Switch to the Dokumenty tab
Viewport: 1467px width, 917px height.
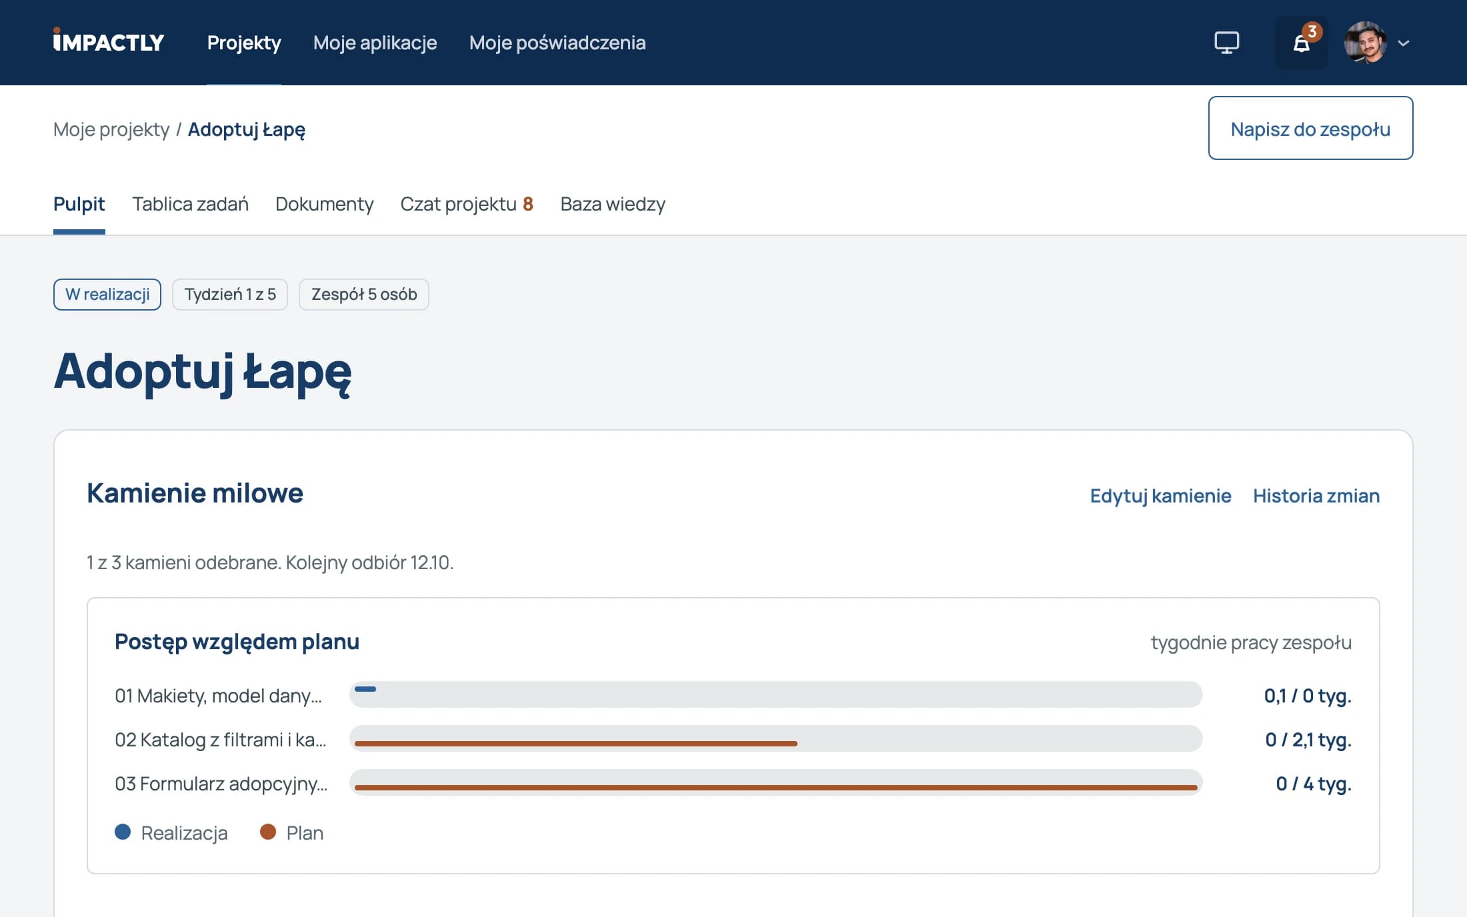pyautogui.click(x=325, y=204)
